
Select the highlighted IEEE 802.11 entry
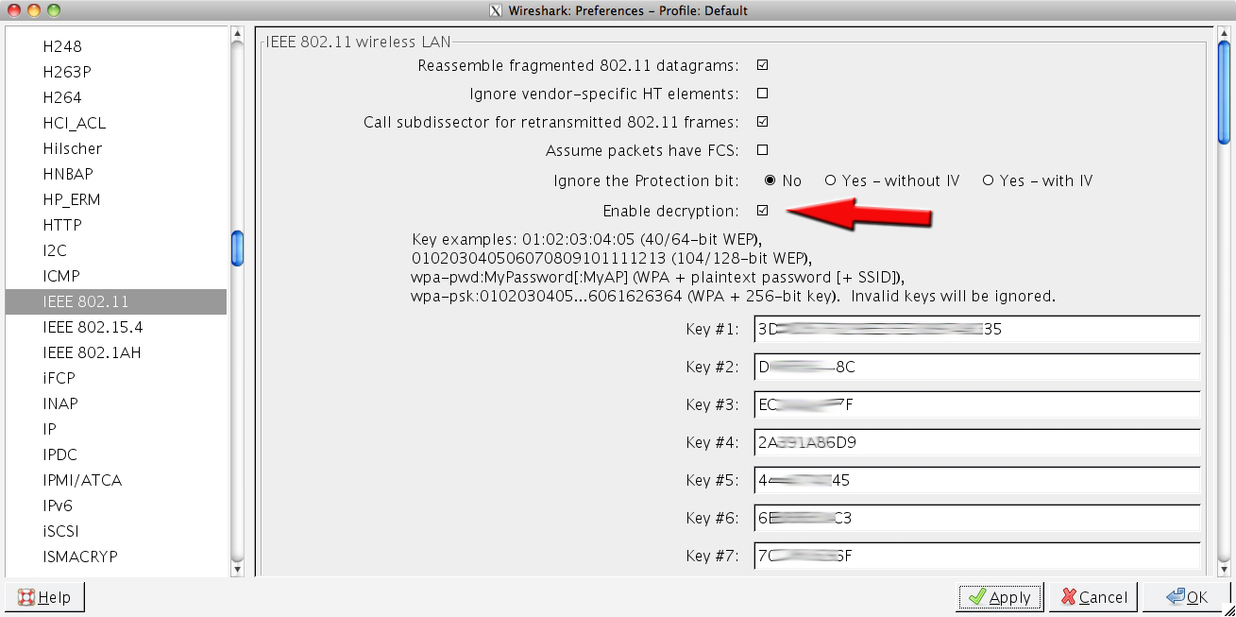click(115, 301)
